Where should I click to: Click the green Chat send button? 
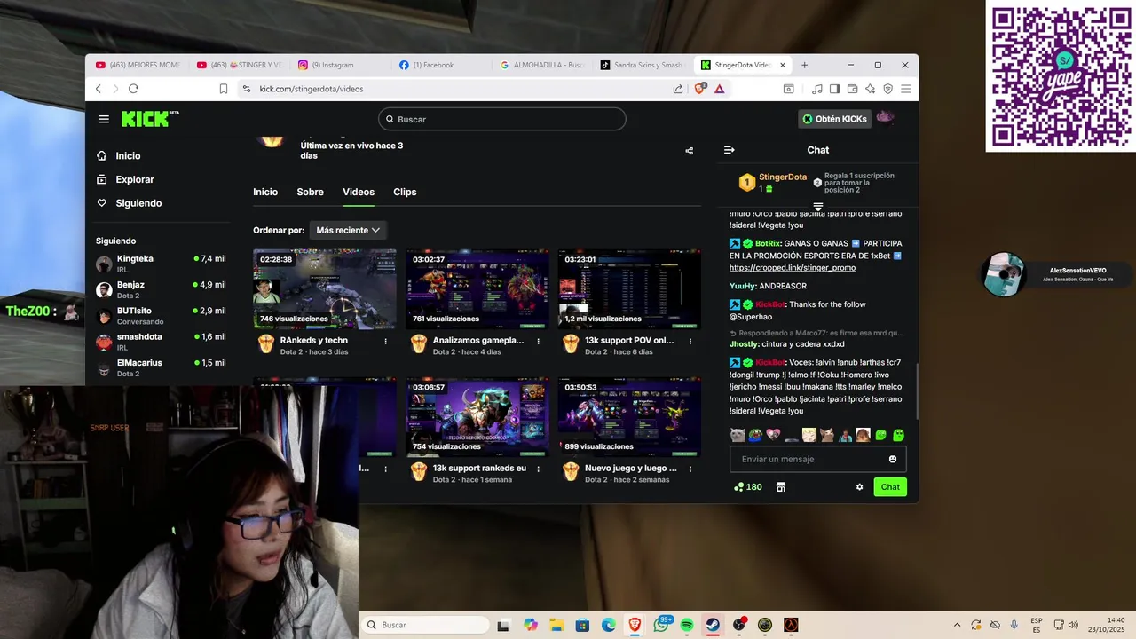click(x=890, y=487)
